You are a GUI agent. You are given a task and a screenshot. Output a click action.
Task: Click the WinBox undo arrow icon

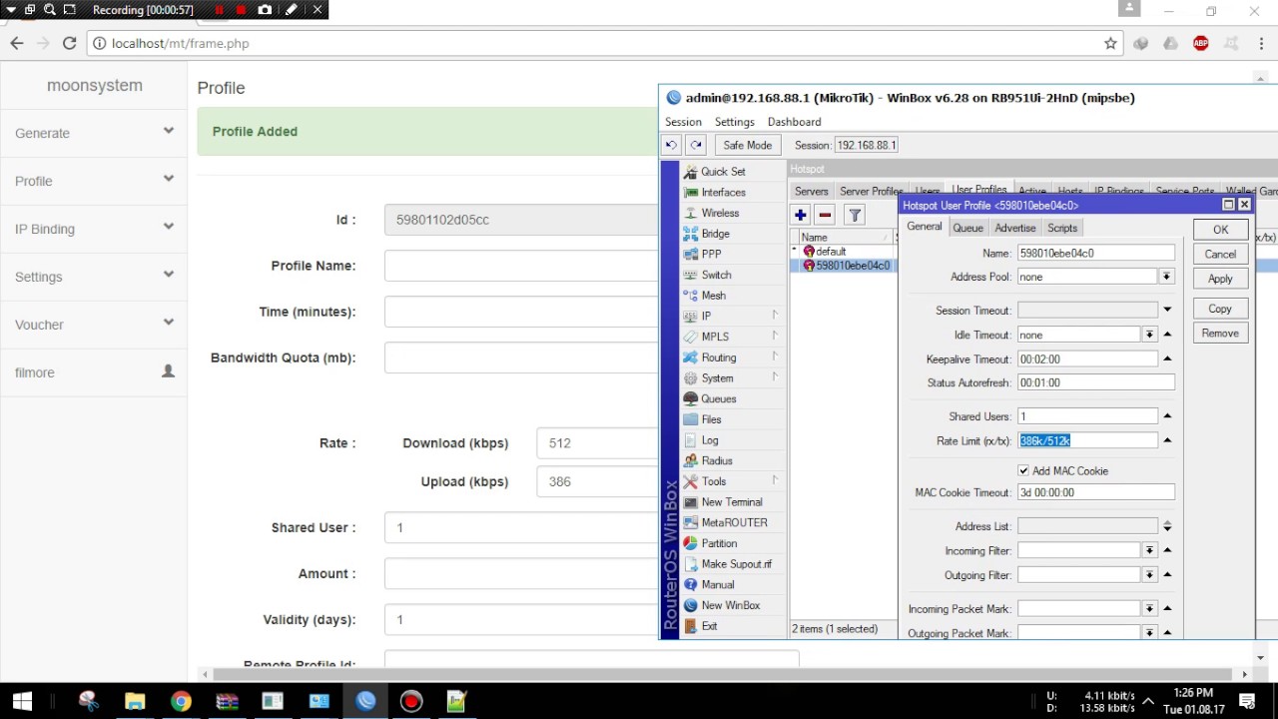click(x=672, y=145)
